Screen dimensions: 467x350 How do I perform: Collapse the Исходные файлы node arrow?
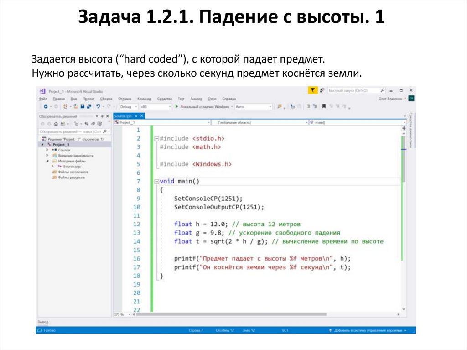coord(47,161)
